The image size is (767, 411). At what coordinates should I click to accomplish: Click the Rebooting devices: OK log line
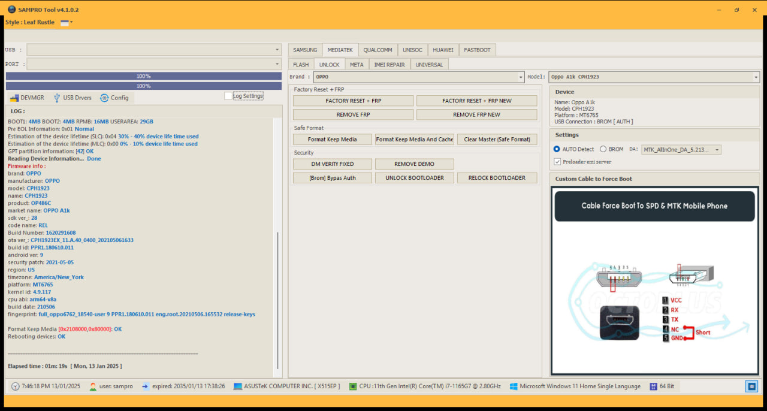[x=37, y=336]
